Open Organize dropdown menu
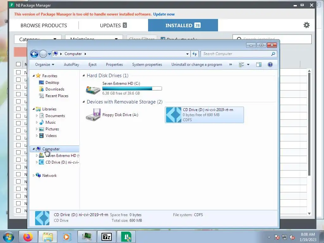 click(45, 65)
